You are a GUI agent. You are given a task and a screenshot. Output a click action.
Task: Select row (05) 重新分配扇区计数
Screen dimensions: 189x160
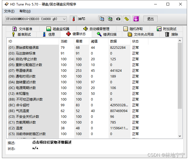coord(78,65)
